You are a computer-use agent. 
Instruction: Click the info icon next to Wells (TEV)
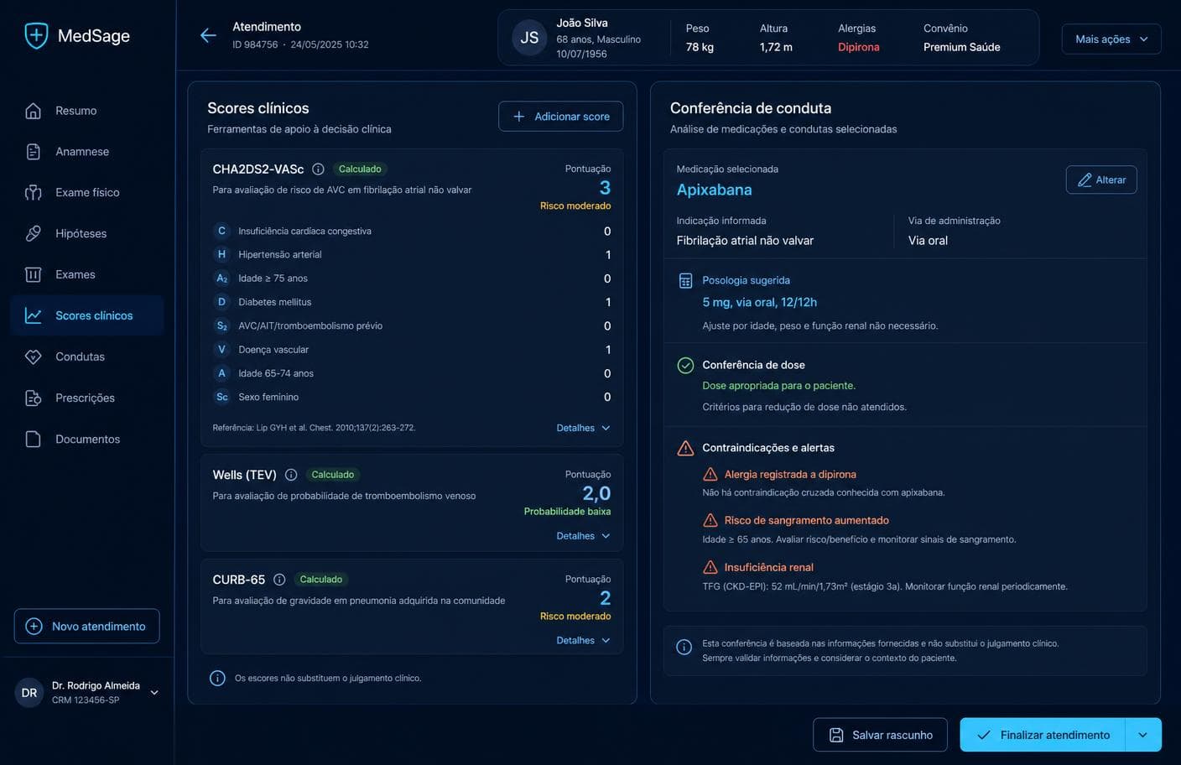[x=291, y=475]
